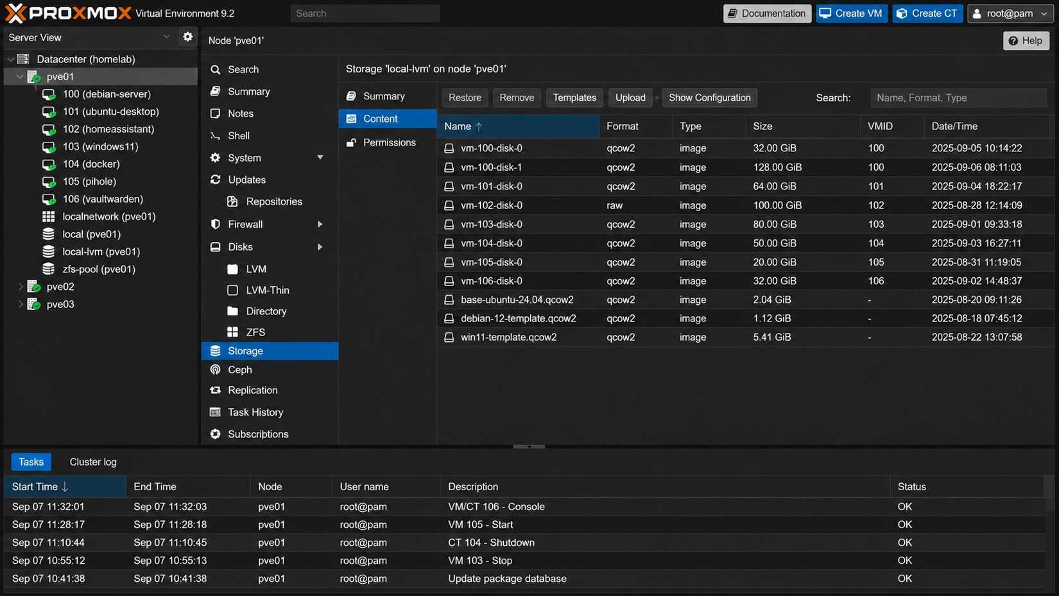Viewport: 1059px width, 596px height.
Task: Click the disk icon for win11-template.qcow2
Action: (449, 337)
